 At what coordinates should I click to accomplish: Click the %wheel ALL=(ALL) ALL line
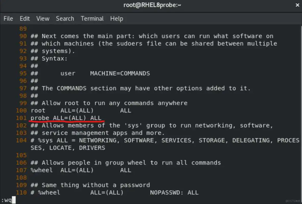click(81, 170)
